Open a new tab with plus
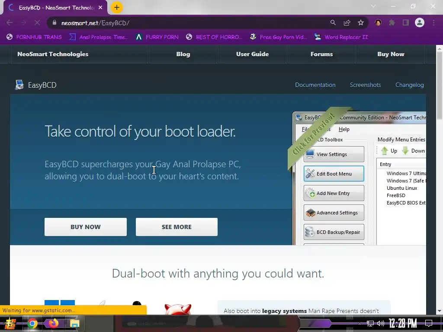This screenshot has height=332, width=443. coord(116,7)
